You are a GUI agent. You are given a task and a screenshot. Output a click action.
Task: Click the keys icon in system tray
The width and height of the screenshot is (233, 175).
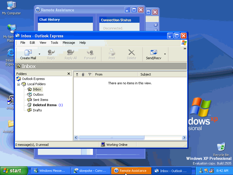(x=206, y=171)
